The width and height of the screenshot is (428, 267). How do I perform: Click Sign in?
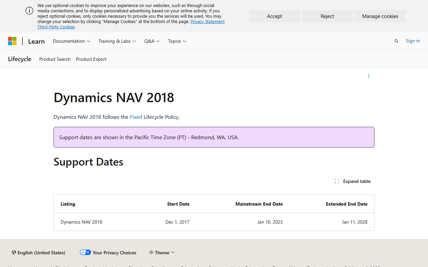click(x=413, y=41)
